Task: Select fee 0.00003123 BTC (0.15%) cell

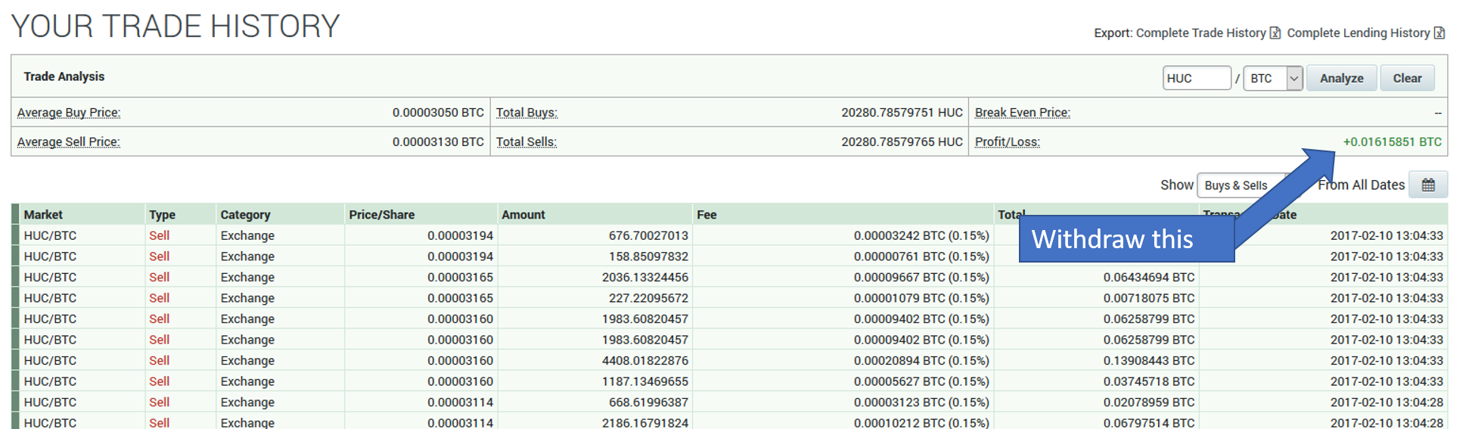Action: point(921,402)
